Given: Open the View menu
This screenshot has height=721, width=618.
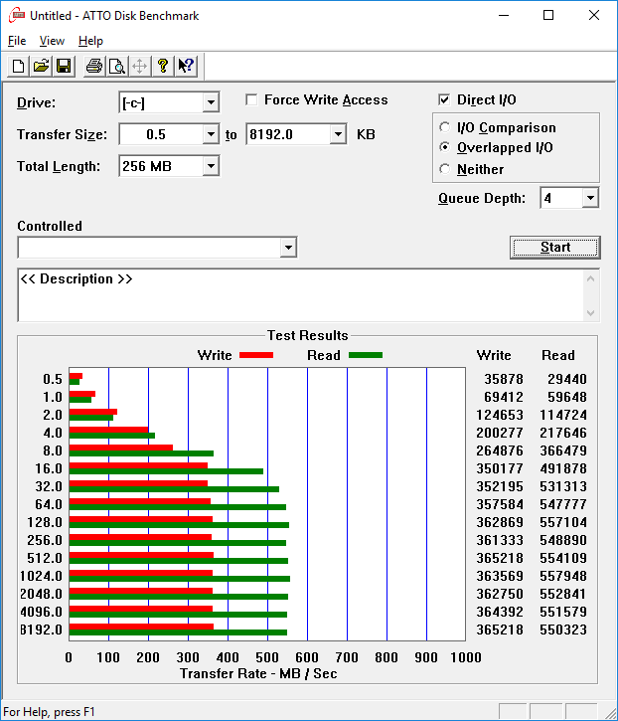Looking at the screenshot, I should pyautogui.click(x=52, y=41).
